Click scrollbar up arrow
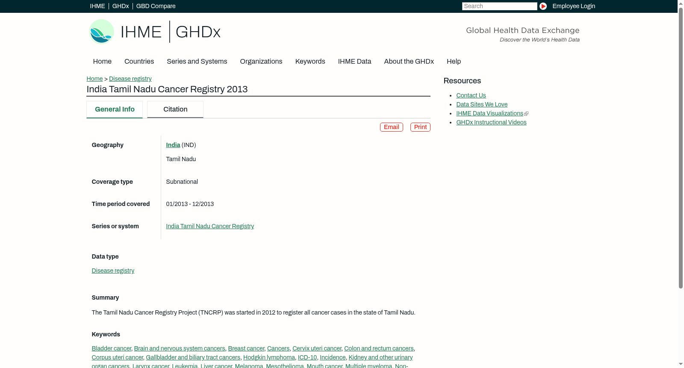The height and width of the screenshot is (368, 684). 681,3
